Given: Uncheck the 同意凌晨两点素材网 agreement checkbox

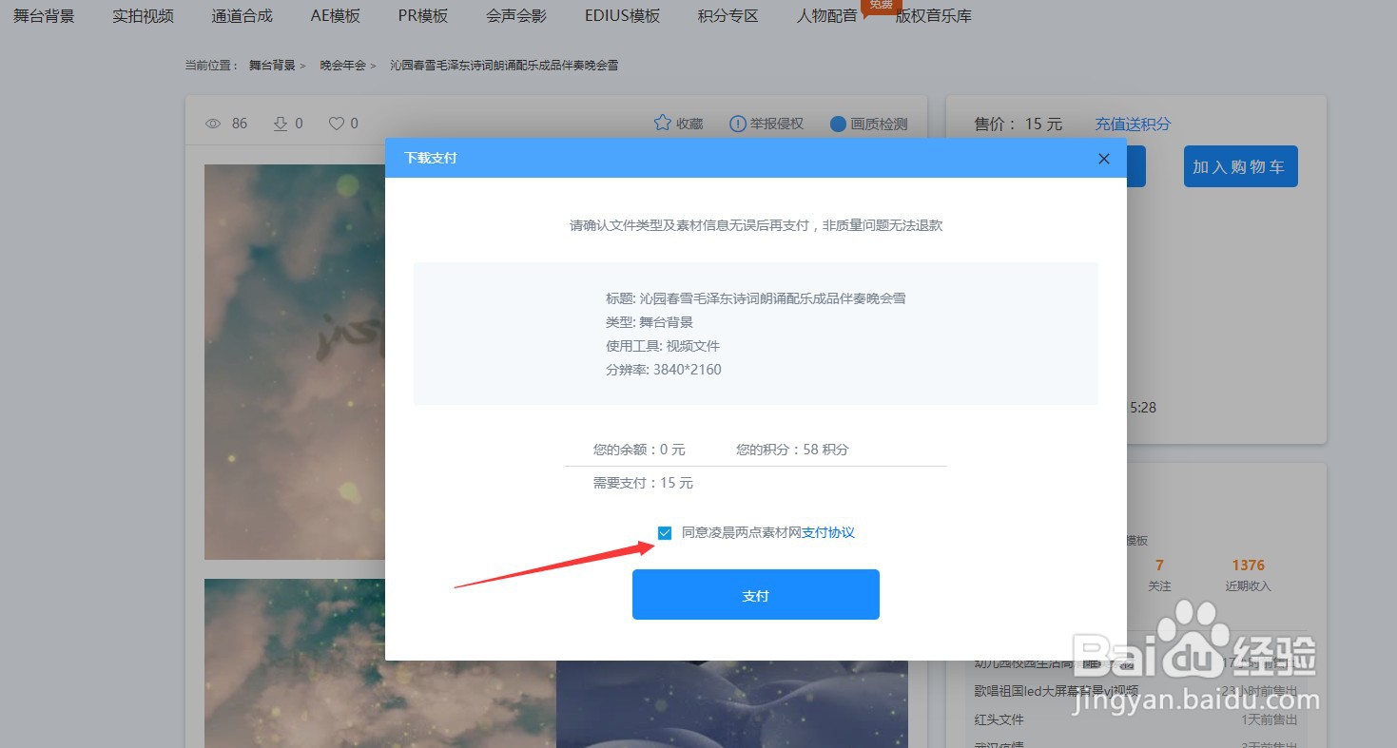Looking at the screenshot, I should (665, 533).
